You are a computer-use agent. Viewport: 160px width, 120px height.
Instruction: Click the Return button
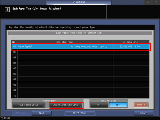(143, 113)
